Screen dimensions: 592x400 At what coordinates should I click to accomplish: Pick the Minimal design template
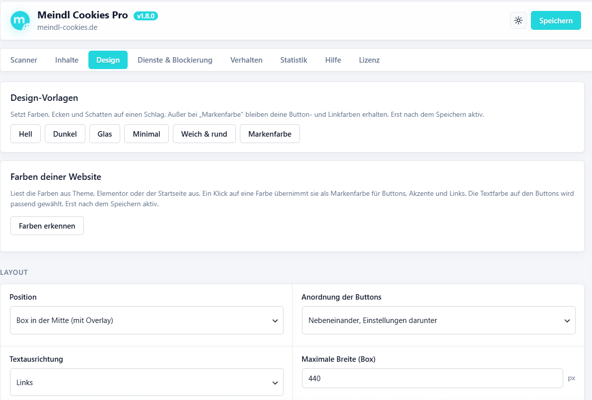tap(147, 134)
